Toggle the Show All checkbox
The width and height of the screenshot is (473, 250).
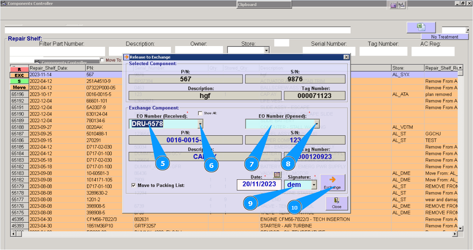click(200, 113)
